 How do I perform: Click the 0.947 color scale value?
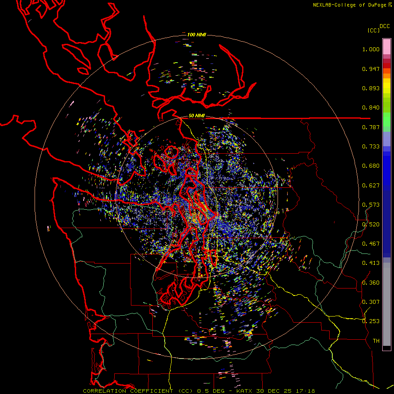(x=371, y=69)
